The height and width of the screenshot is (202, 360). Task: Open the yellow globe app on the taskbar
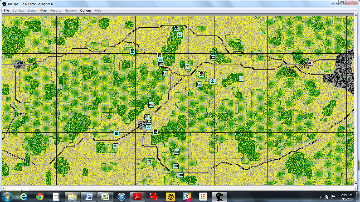tap(170, 196)
